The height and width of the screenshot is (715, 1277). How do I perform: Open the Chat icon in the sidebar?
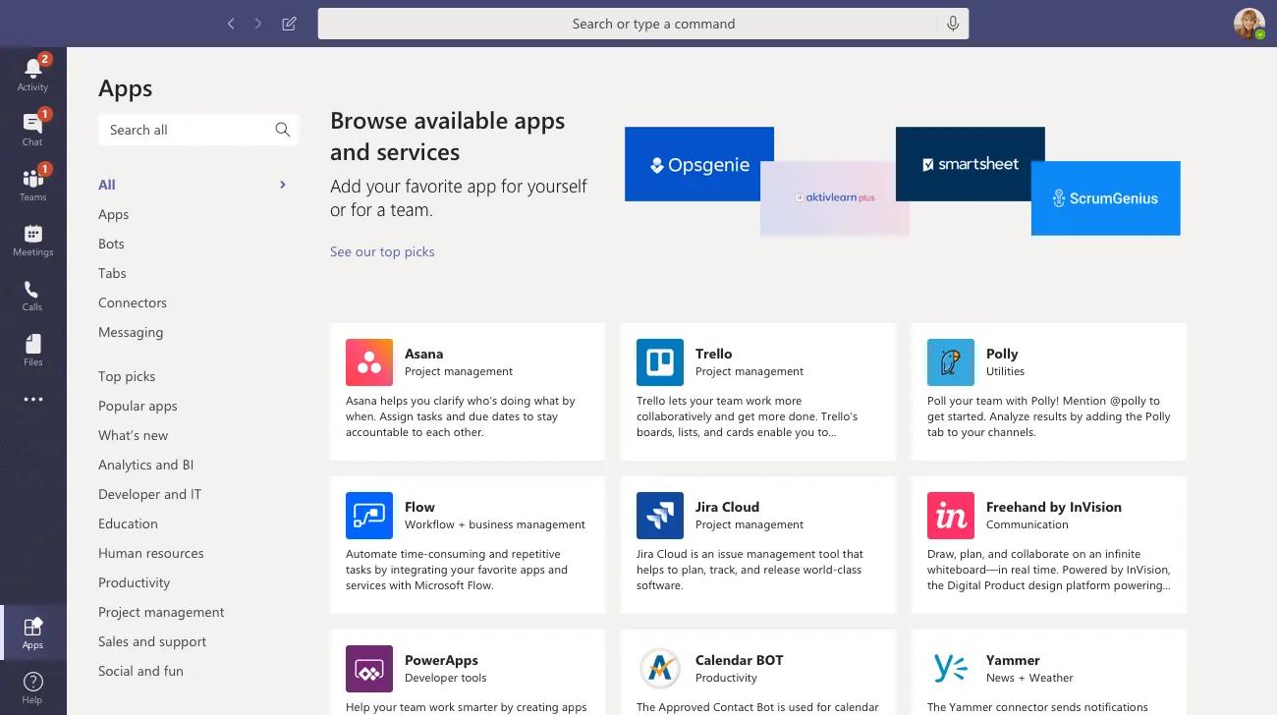32,124
